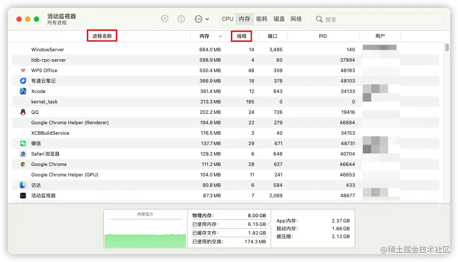Click port count 2,069
The width and height of the screenshot is (458, 262).
276,196
